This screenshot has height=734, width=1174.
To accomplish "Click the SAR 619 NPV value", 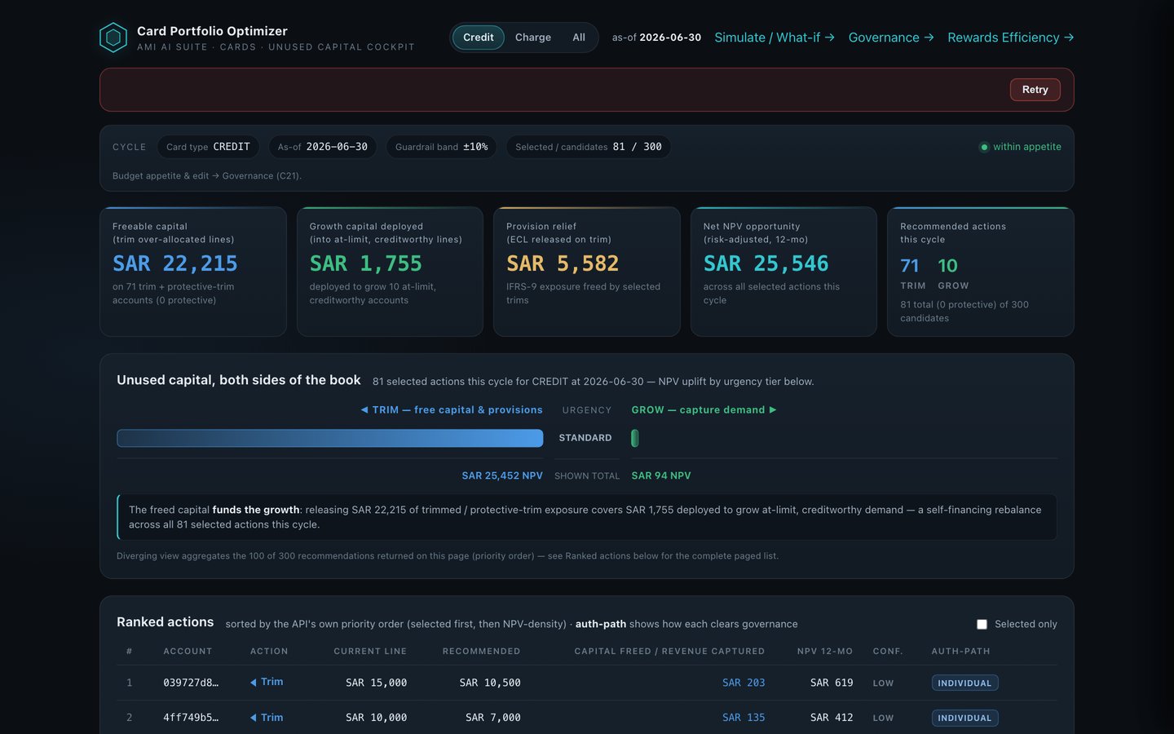I will (832, 683).
